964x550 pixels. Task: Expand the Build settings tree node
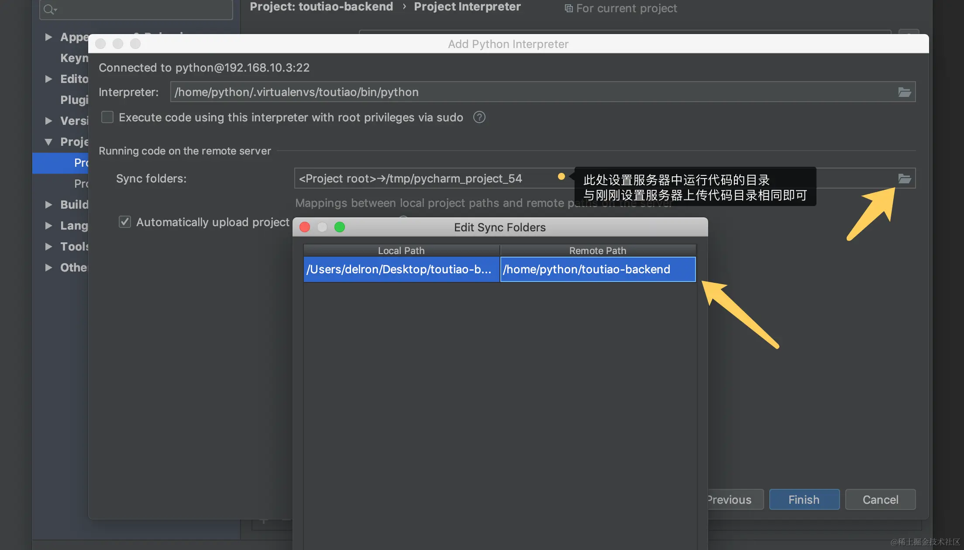[x=48, y=205]
